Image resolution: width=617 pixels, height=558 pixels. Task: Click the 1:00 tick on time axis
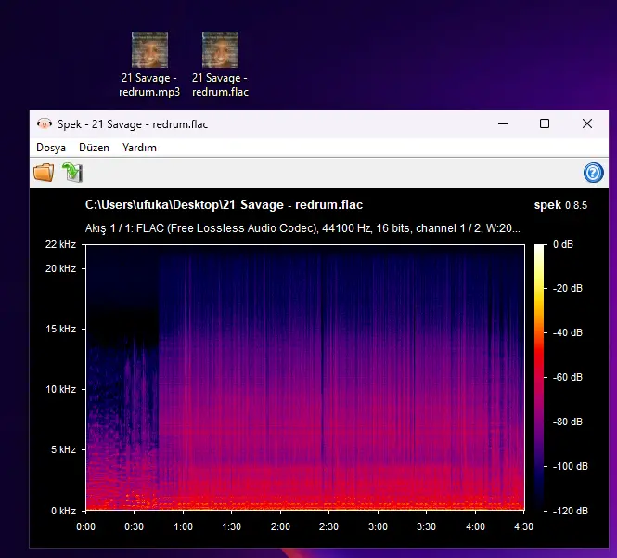183,526
